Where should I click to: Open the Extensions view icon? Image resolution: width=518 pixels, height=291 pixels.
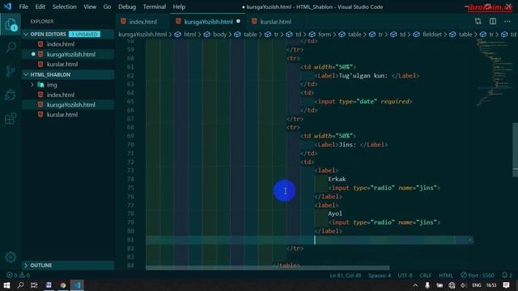(11, 119)
